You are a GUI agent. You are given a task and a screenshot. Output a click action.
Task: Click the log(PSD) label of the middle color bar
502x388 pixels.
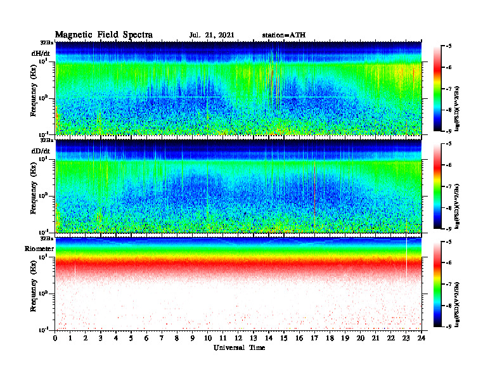point(457,206)
